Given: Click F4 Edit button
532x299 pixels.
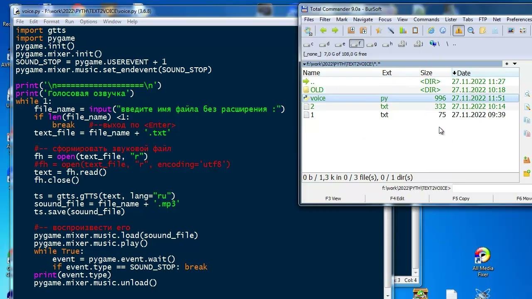Looking at the screenshot, I should point(397,199).
